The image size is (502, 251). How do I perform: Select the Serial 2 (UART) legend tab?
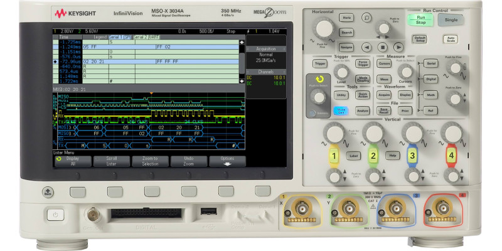[x=147, y=37]
